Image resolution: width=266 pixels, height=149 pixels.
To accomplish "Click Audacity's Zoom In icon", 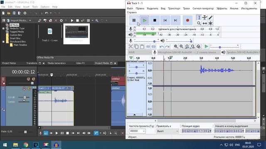I will 176,46.
